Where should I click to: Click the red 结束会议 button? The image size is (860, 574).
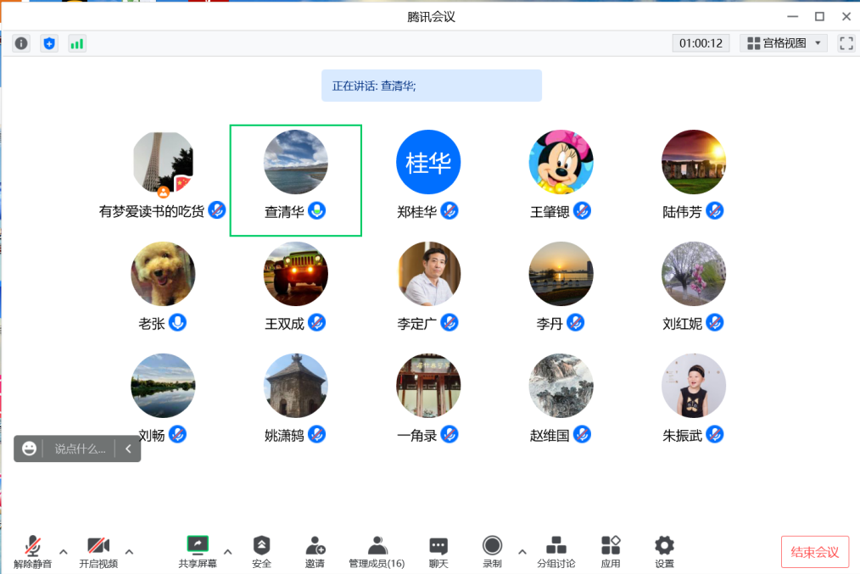814,552
